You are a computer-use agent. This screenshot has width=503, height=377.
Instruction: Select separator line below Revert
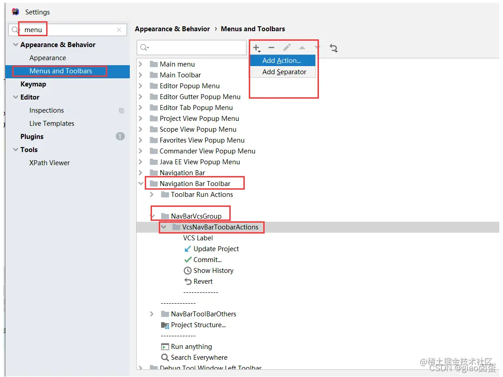(201, 292)
